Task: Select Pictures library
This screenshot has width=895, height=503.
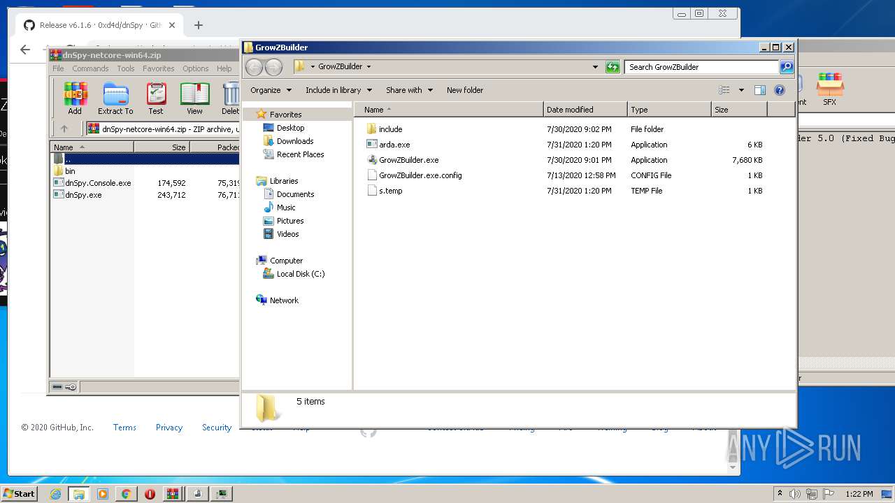Action: [x=291, y=221]
